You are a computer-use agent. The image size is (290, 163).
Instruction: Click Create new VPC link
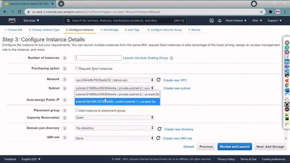click(x=175, y=80)
